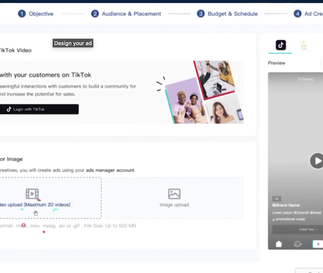Play the ad preview video
Image resolution: width=323 pixels, height=273 pixels.
[x=317, y=161]
